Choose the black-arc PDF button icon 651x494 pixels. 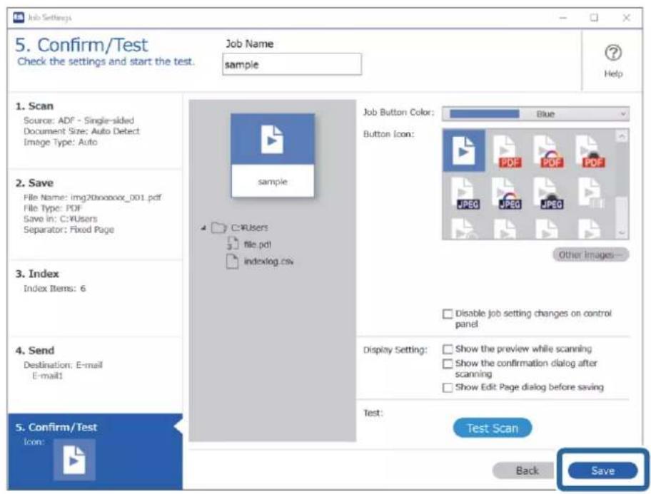(590, 150)
